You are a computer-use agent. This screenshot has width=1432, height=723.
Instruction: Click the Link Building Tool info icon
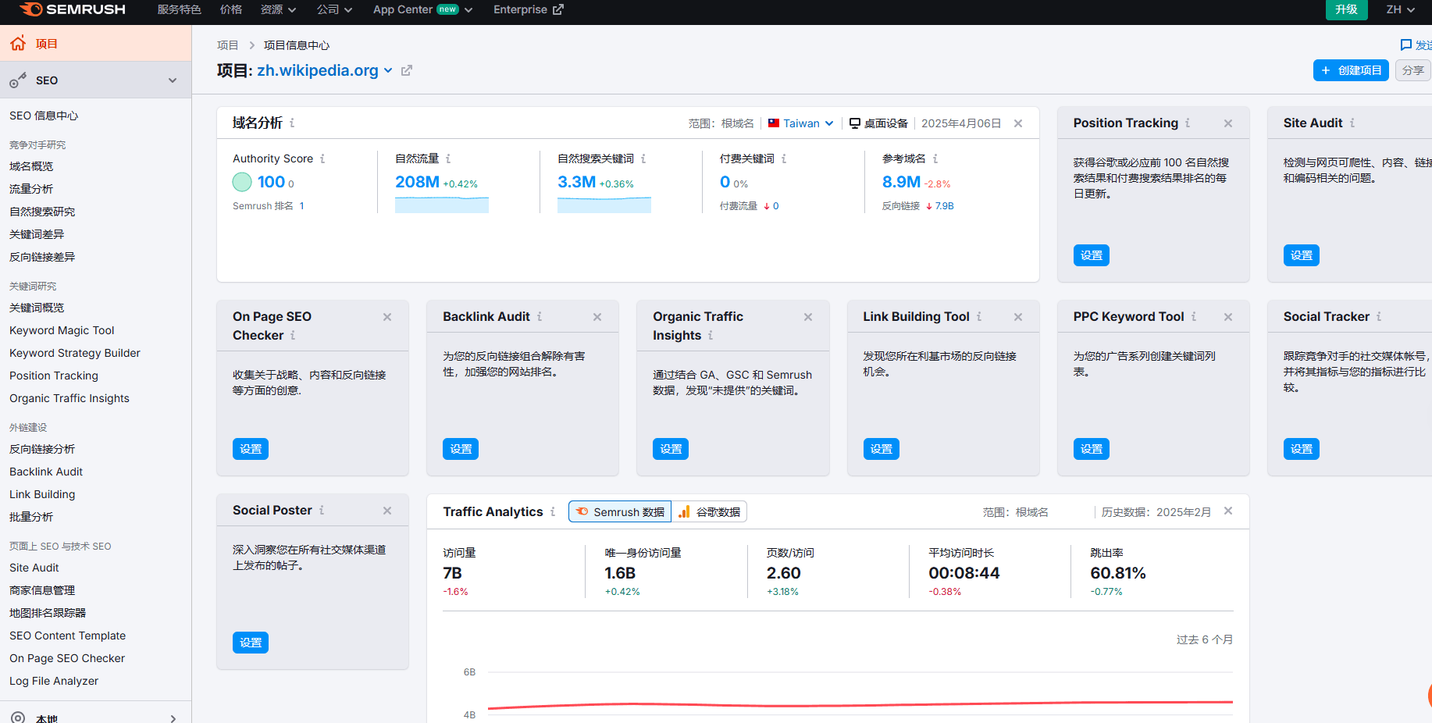979,316
